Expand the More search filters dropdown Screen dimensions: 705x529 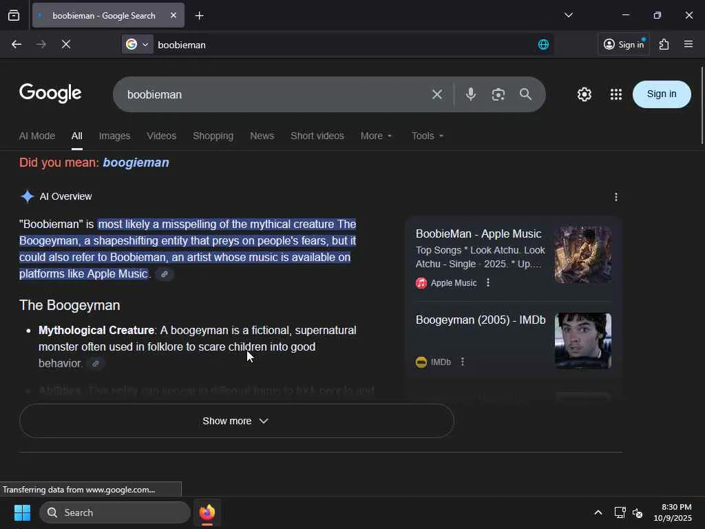click(x=377, y=136)
